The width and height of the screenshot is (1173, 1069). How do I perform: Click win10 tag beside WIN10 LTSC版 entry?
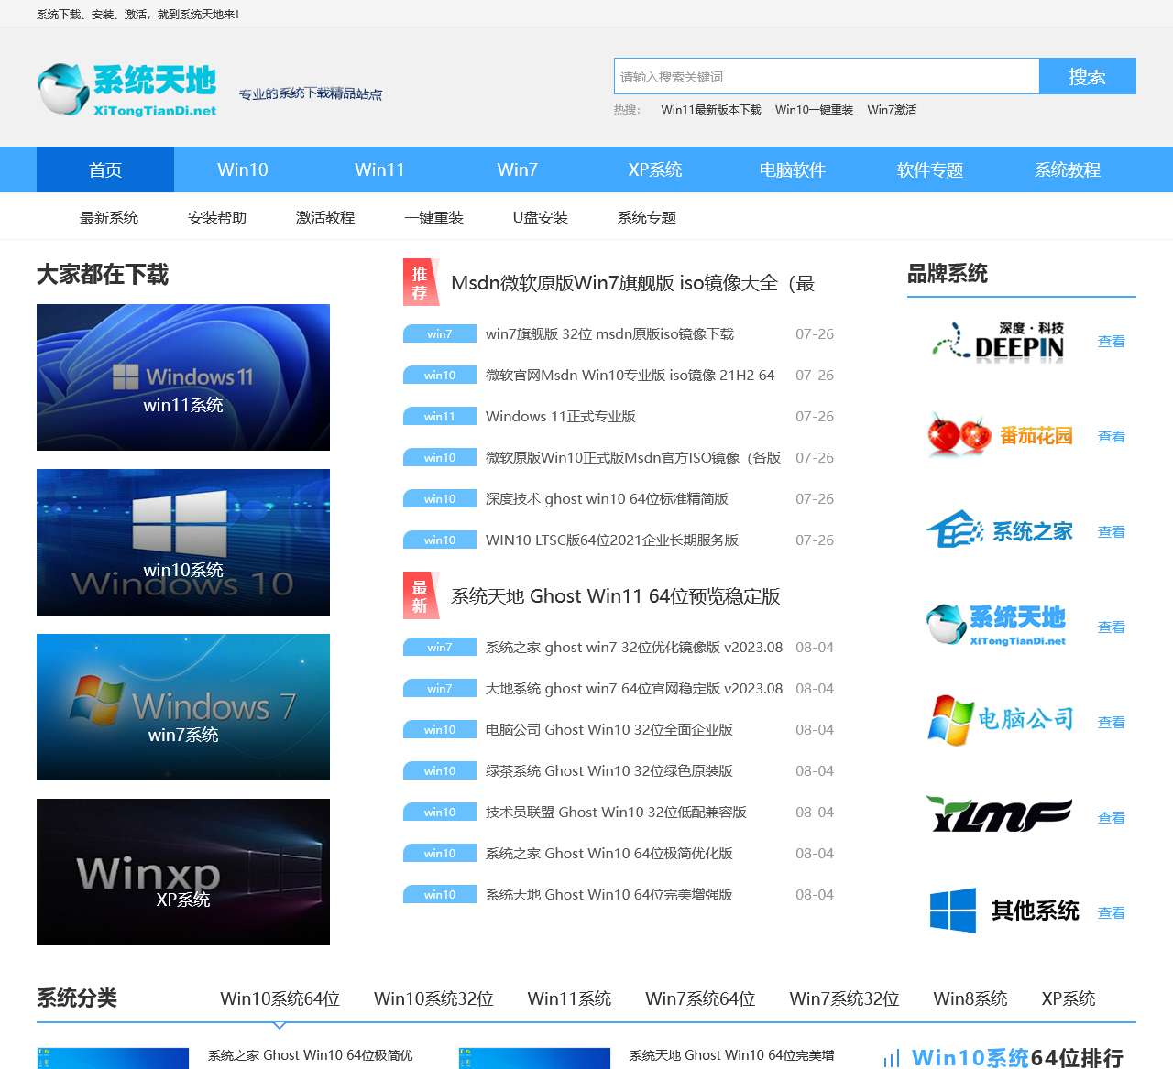(440, 540)
